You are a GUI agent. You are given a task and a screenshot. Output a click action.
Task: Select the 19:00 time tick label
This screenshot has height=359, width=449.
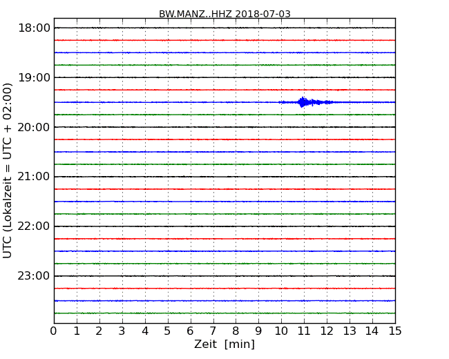34,77
